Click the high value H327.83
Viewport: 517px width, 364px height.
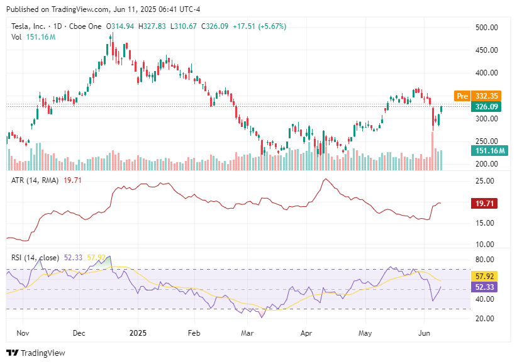pyautogui.click(x=152, y=26)
